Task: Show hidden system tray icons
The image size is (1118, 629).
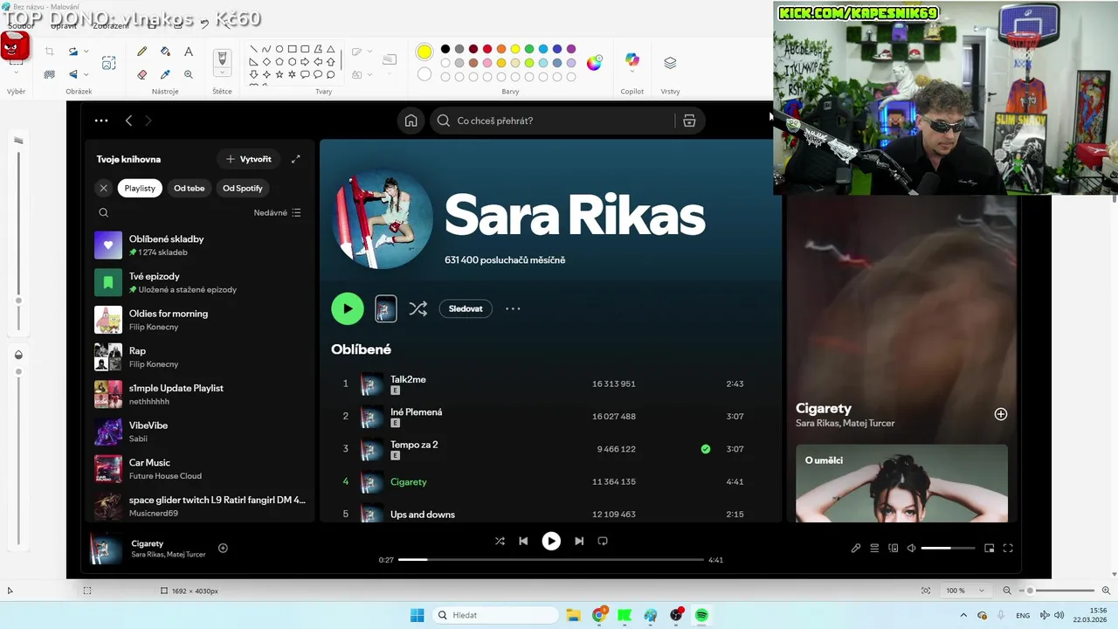Action: pos(963,615)
